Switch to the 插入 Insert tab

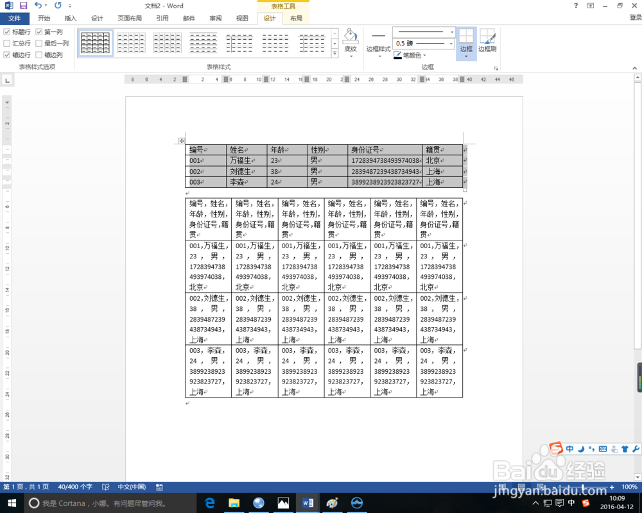coord(71,19)
